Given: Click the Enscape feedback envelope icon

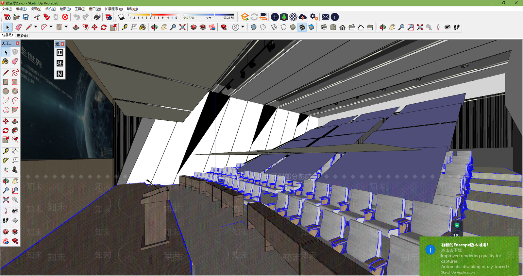Looking at the screenshot, I should 325,17.
